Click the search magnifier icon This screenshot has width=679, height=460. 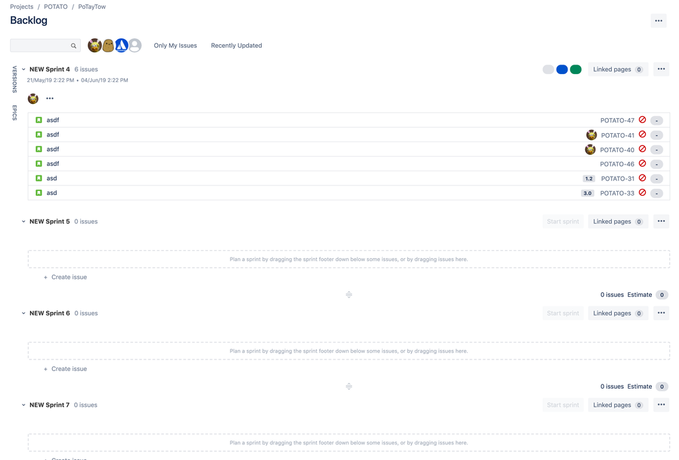pos(73,46)
